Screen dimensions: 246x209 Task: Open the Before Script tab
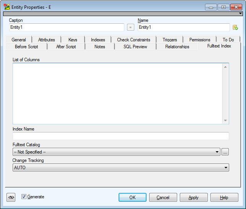26,47
